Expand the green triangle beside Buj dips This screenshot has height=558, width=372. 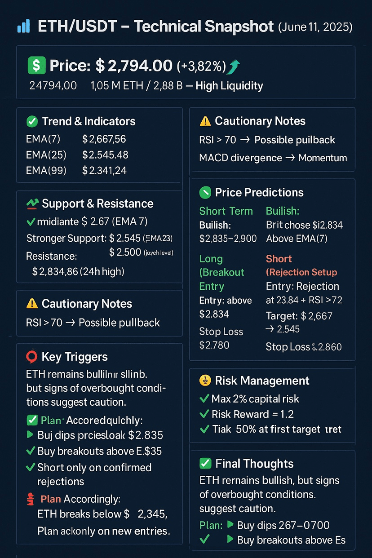click(x=30, y=434)
